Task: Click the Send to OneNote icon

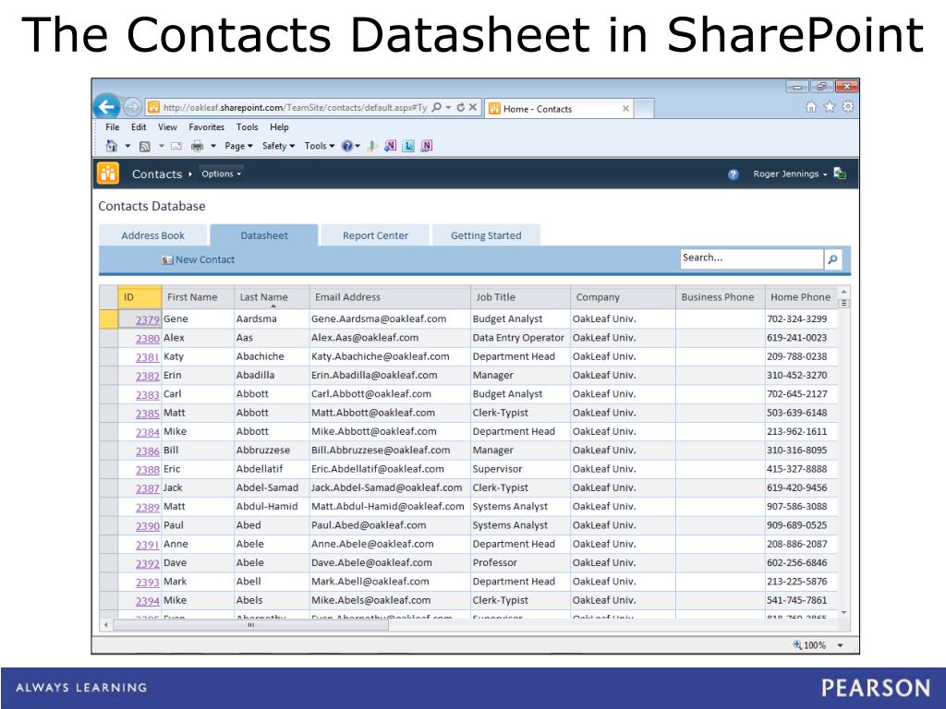Action: (391, 146)
